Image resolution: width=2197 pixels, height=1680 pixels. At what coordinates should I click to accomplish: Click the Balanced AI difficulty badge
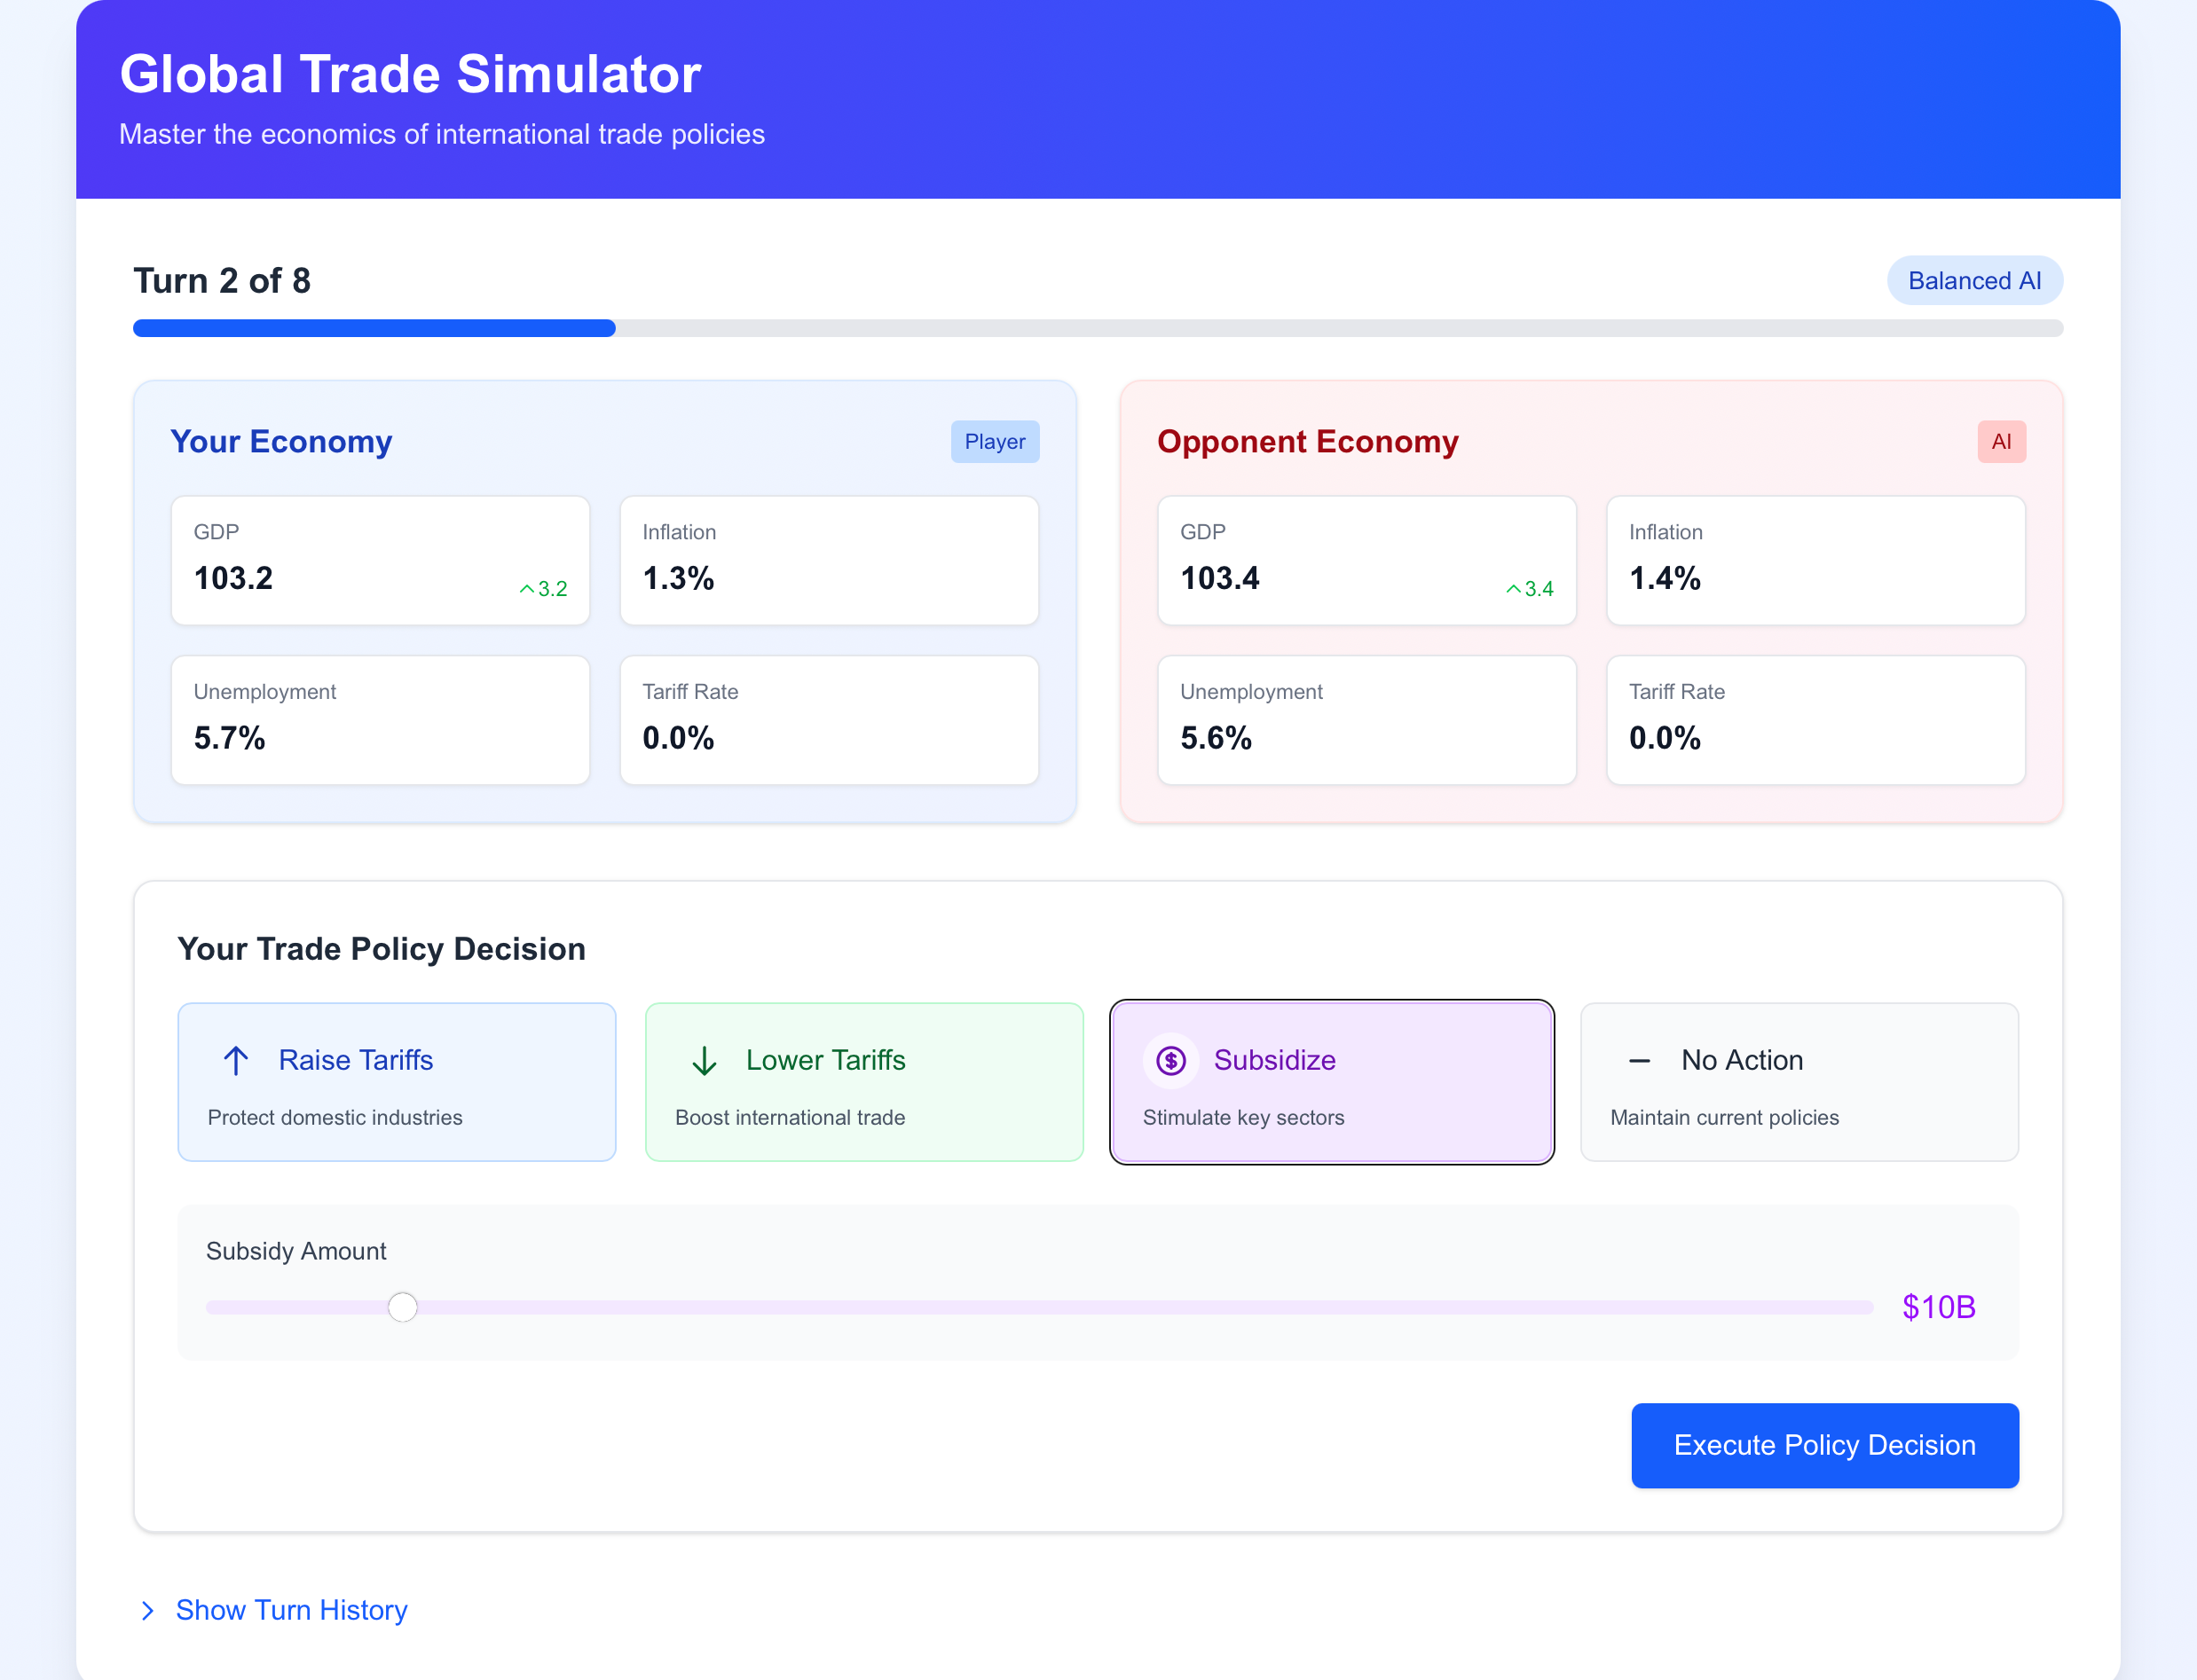(1974, 281)
